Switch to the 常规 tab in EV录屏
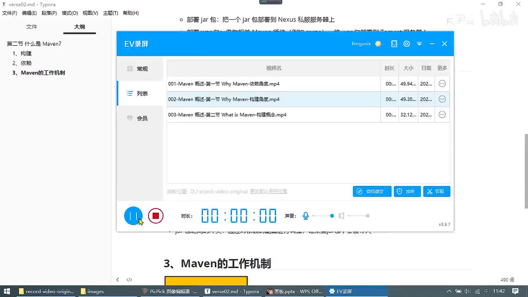The height and width of the screenshot is (297, 528). point(140,69)
